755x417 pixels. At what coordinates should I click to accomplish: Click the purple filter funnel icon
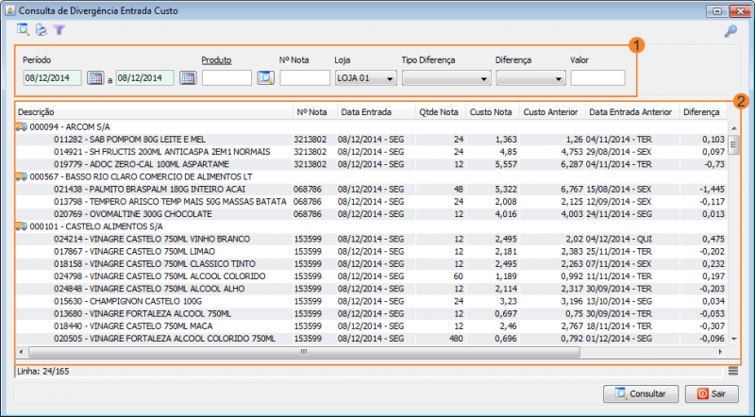click(x=59, y=30)
